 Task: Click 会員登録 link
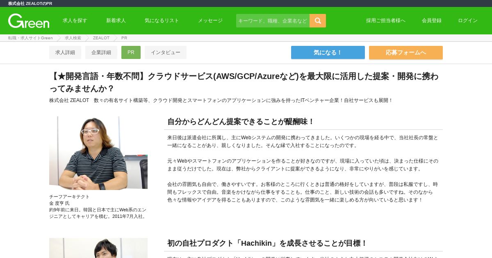(x=432, y=20)
